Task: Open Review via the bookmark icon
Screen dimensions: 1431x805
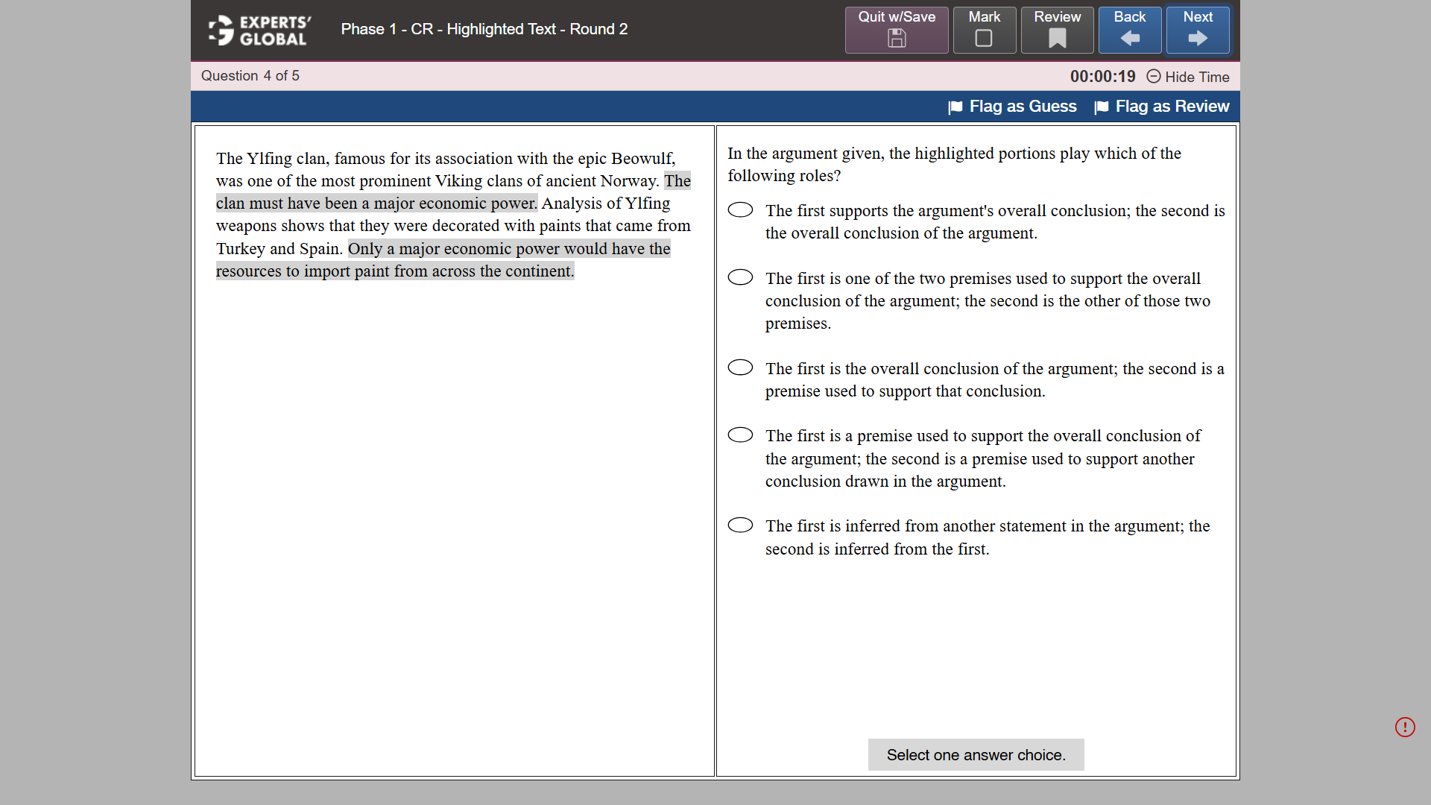Action: (x=1057, y=39)
